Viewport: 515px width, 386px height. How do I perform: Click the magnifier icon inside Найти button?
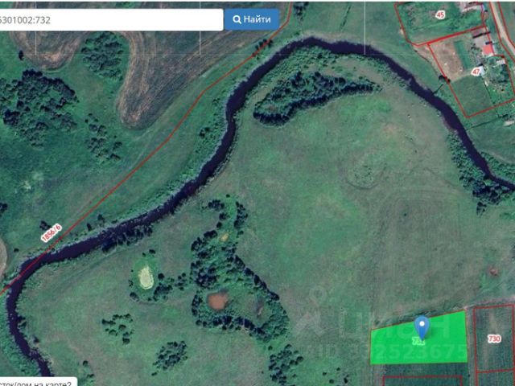237,19
